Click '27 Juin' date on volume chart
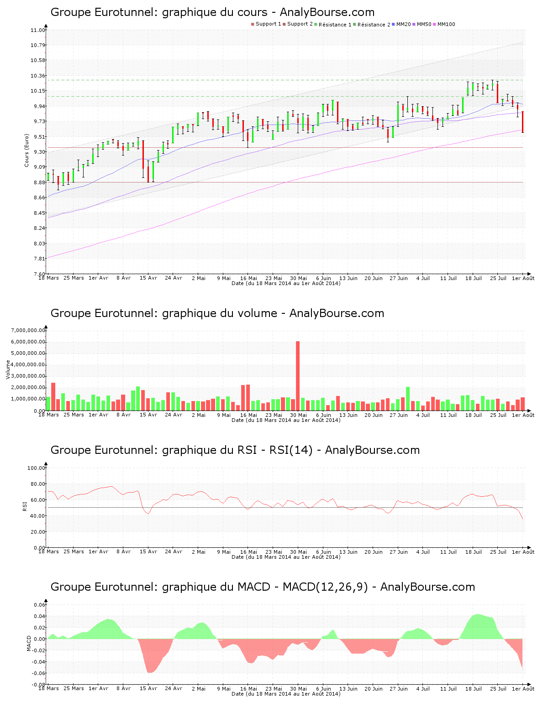548x707 pixels. 399,415
